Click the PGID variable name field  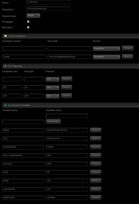23,181
